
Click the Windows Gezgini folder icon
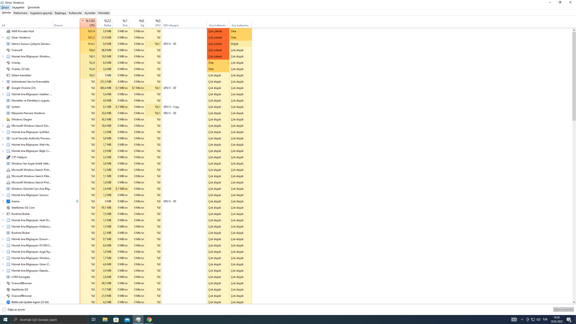tap(8, 119)
